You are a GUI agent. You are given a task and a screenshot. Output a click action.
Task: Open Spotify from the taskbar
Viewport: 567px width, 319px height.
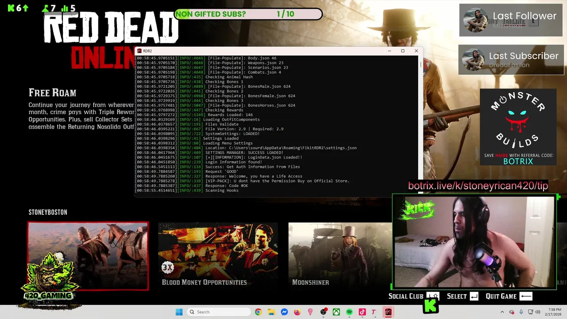pyautogui.click(x=350, y=312)
